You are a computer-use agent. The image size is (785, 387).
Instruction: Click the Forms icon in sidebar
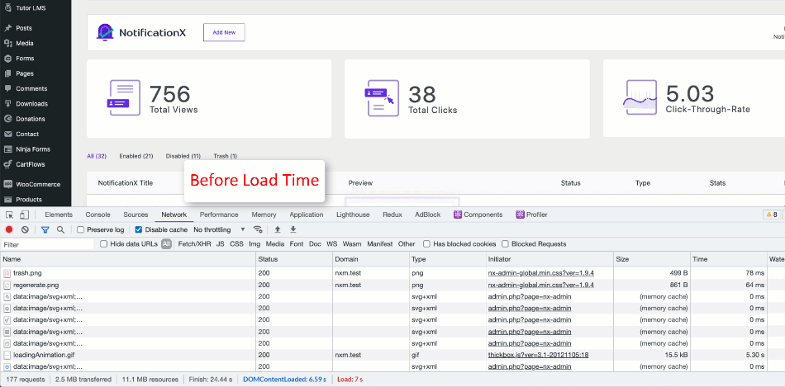coord(7,59)
